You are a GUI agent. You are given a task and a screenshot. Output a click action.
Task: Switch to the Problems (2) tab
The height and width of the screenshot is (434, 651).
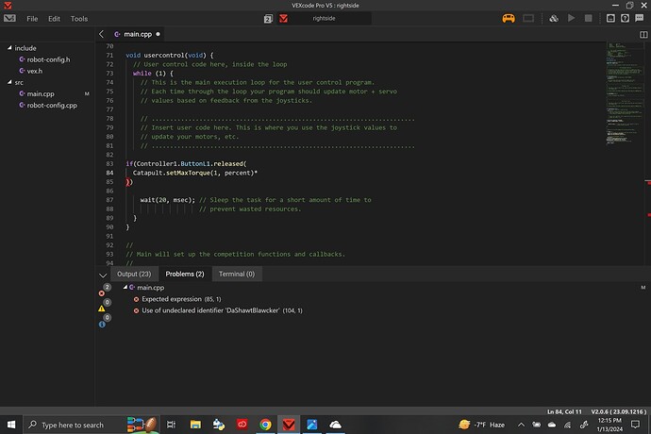coord(185,275)
